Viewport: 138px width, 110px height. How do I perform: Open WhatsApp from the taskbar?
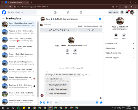[19, 108]
